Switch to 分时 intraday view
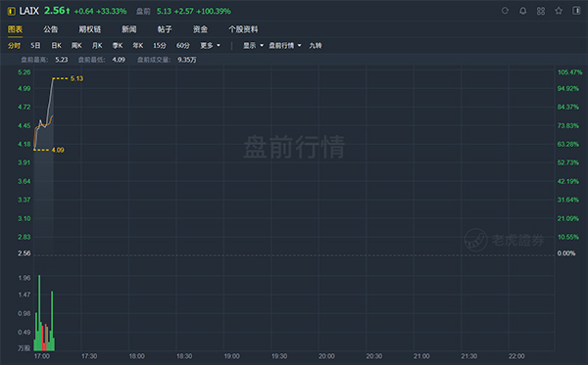588x365 pixels. (14, 45)
